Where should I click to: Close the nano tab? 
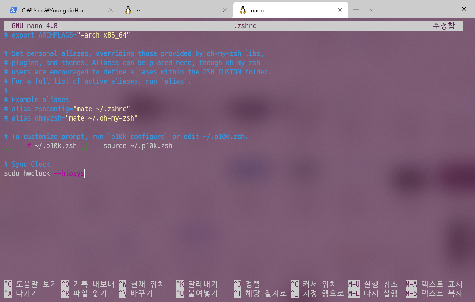click(x=340, y=10)
